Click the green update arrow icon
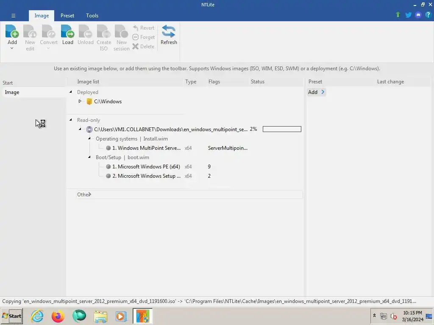 pos(398,15)
